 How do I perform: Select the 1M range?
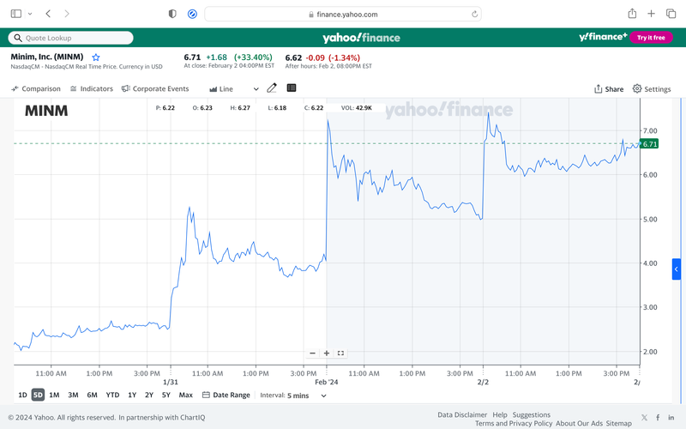click(x=54, y=395)
